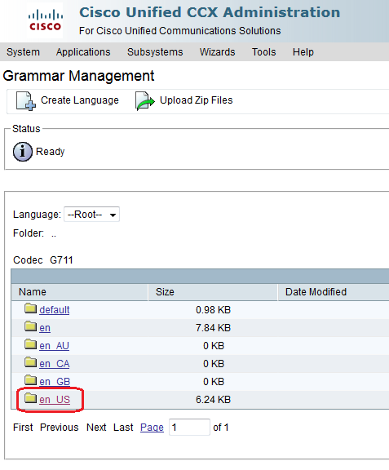Click the en_AU folder icon
This screenshot has height=470, width=389.
[x=30, y=344]
